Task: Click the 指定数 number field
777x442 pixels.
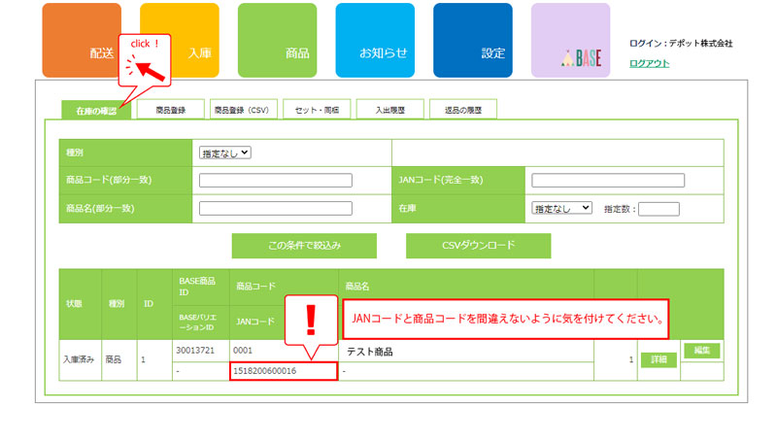Action: 659,209
